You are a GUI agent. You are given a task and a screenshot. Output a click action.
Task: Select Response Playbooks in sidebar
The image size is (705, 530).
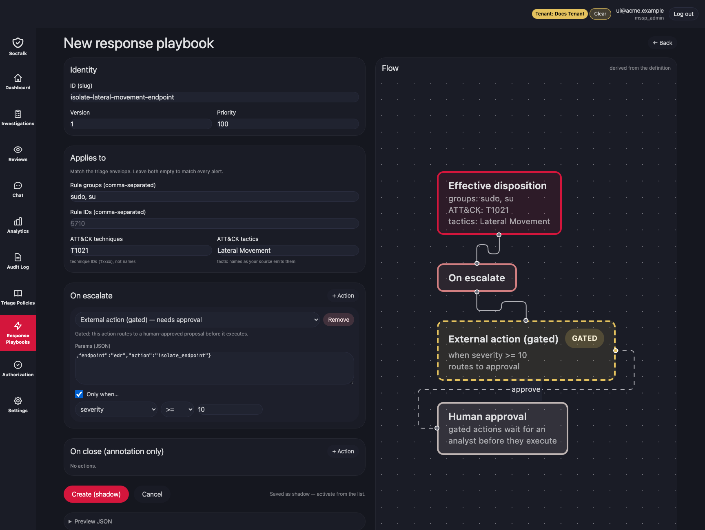coord(18,333)
